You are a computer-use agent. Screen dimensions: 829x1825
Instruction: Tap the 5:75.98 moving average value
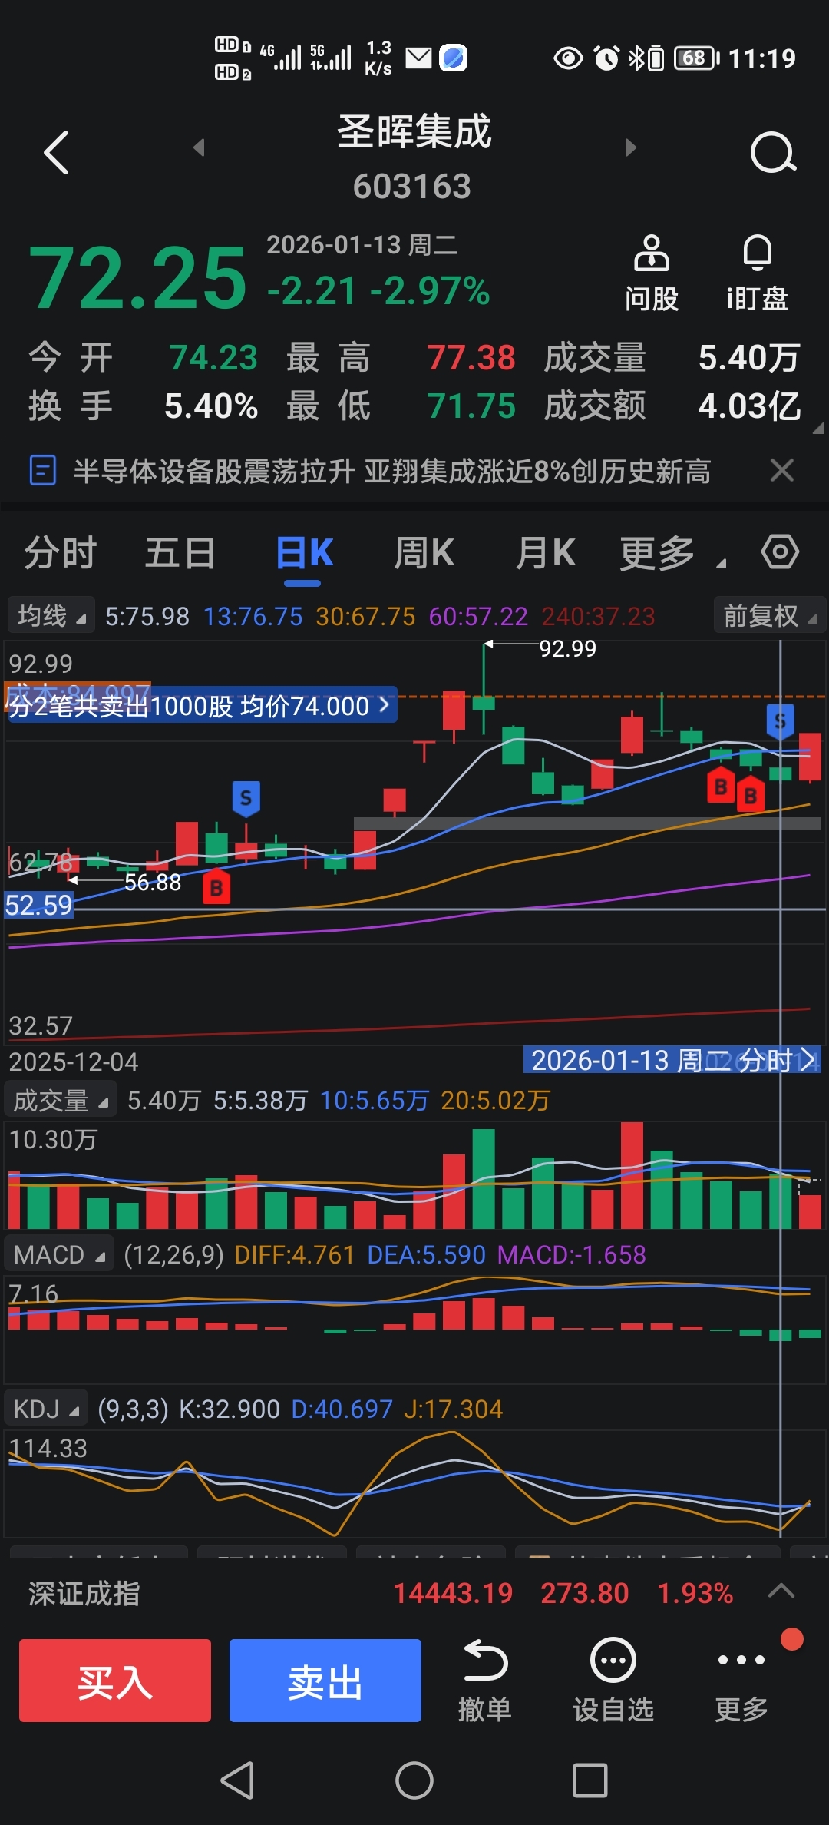(147, 616)
